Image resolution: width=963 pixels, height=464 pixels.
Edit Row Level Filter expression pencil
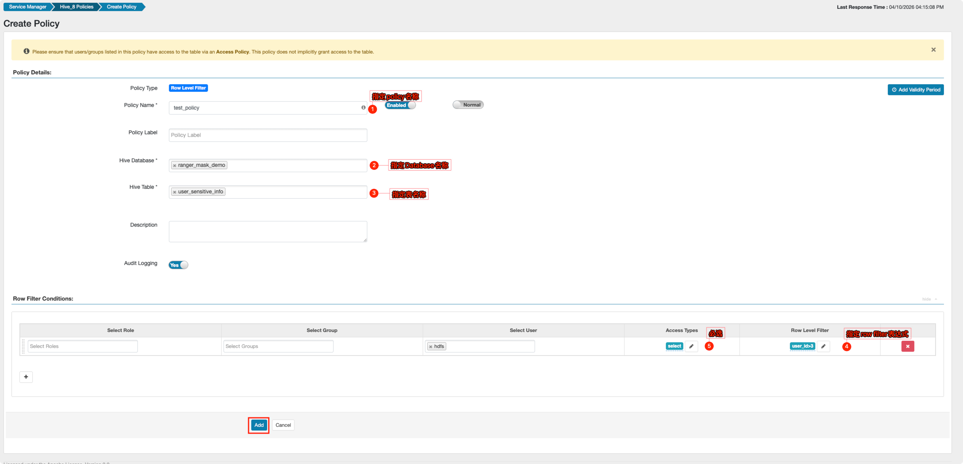823,346
